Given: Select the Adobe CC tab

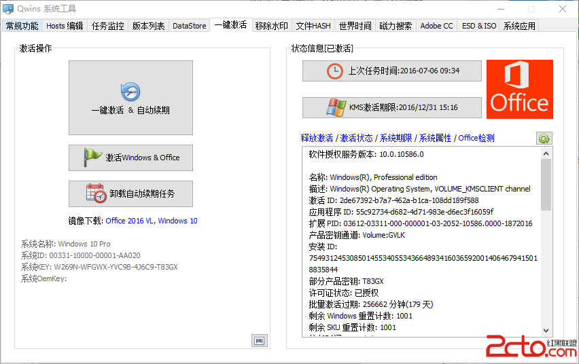Looking at the screenshot, I should [436, 26].
